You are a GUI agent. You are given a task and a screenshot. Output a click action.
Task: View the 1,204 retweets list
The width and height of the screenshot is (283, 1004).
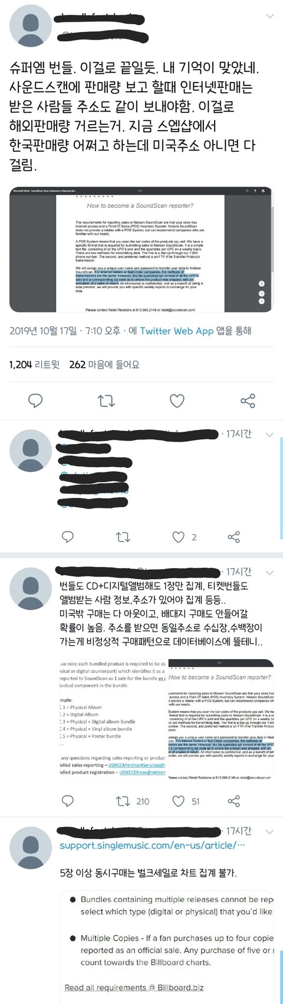(34, 365)
